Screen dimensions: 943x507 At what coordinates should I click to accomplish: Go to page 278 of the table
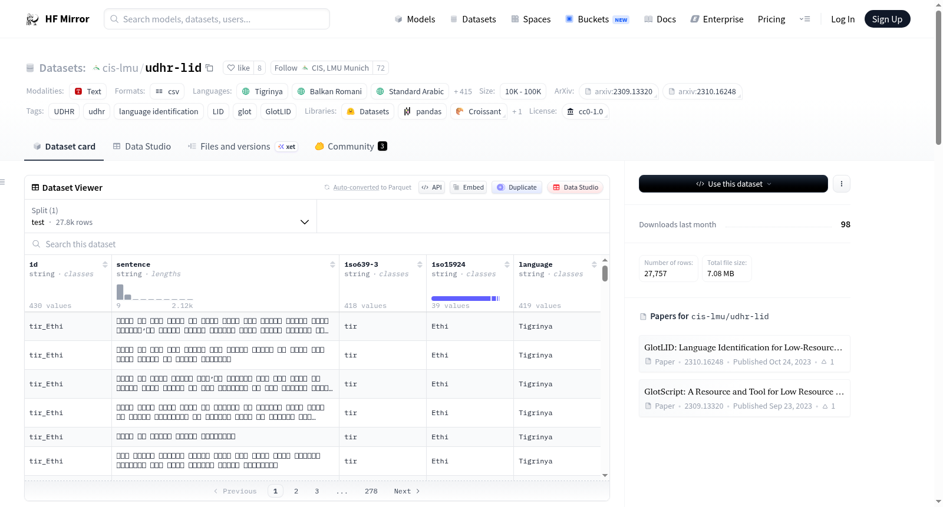click(371, 491)
